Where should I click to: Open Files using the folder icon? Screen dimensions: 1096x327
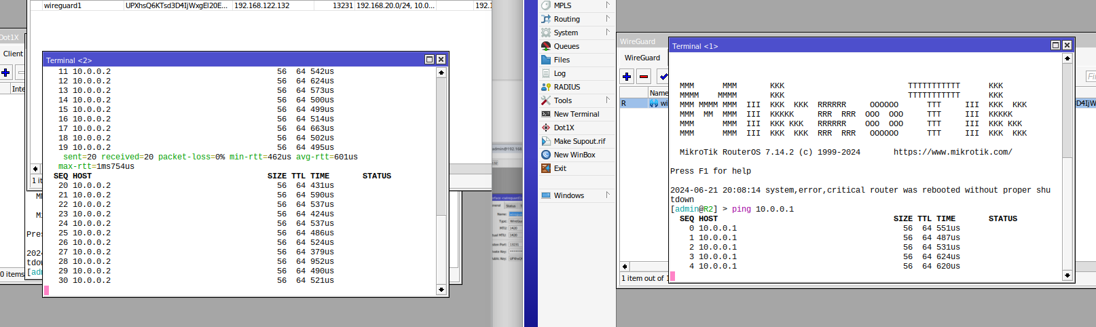[x=546, y=60]
